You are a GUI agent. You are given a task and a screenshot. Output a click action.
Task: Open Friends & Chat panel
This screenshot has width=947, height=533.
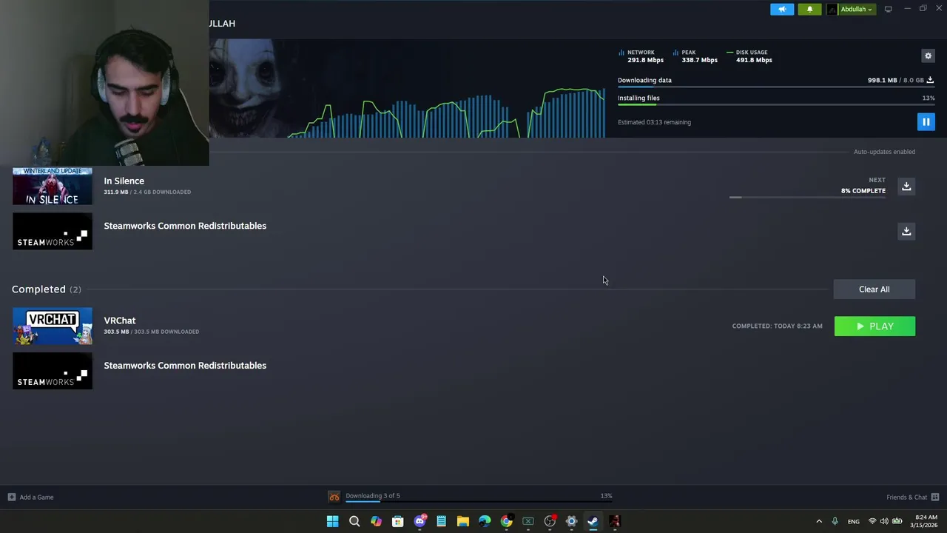tap(906, 497)
